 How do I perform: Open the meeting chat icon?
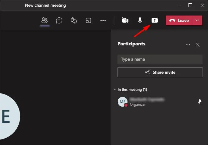[59, 20]
